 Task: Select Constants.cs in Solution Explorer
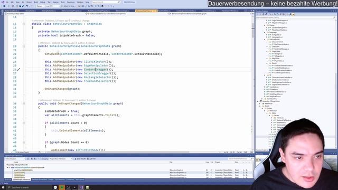pyautogui.click(x=274, y=87)
